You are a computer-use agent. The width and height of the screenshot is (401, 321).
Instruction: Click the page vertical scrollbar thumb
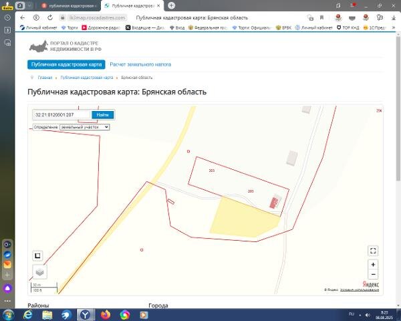[x=398, y=108]
